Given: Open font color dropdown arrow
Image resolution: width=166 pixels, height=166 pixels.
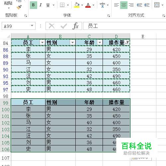Looking at the screenshot, I should coord(93,5).
